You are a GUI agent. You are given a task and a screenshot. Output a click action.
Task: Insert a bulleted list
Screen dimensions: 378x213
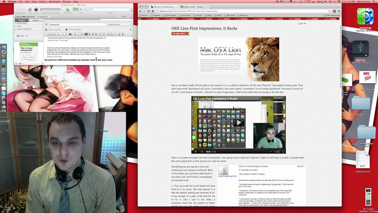(x=100, y=34)
